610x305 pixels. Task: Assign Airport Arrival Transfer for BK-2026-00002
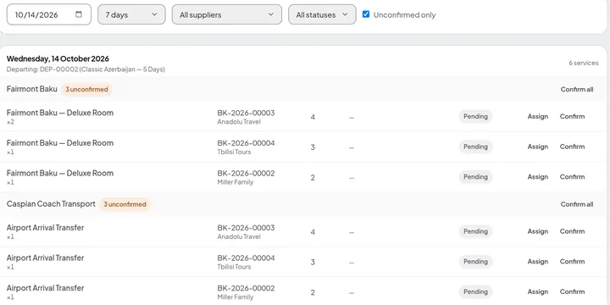coord(538,291)
